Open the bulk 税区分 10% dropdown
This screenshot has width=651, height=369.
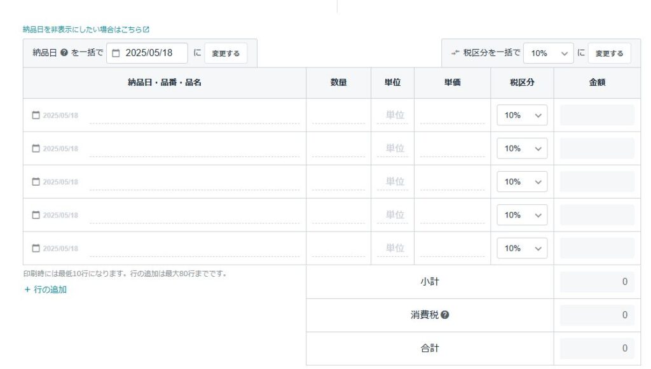pos(549,53)
